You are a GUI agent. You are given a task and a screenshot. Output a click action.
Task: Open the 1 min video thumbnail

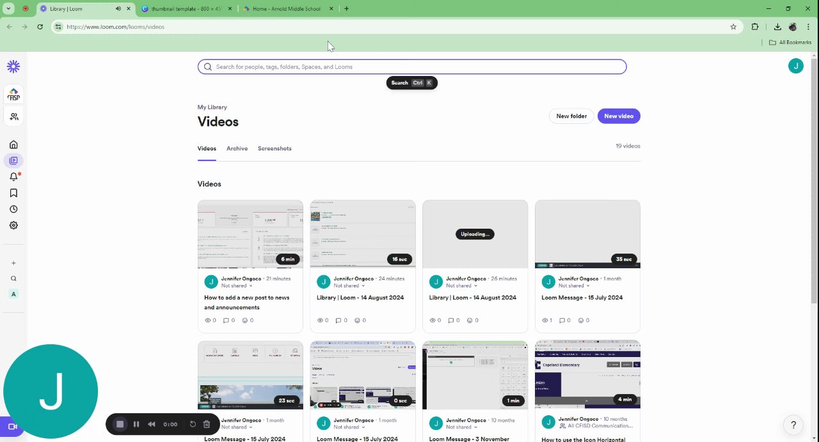click(x=475, y=375)
